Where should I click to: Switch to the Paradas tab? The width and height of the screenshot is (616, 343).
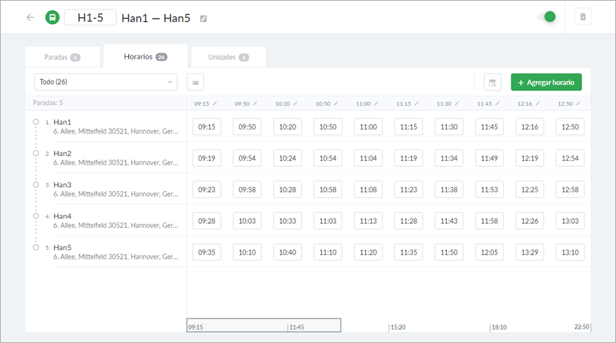coord(62,57)
